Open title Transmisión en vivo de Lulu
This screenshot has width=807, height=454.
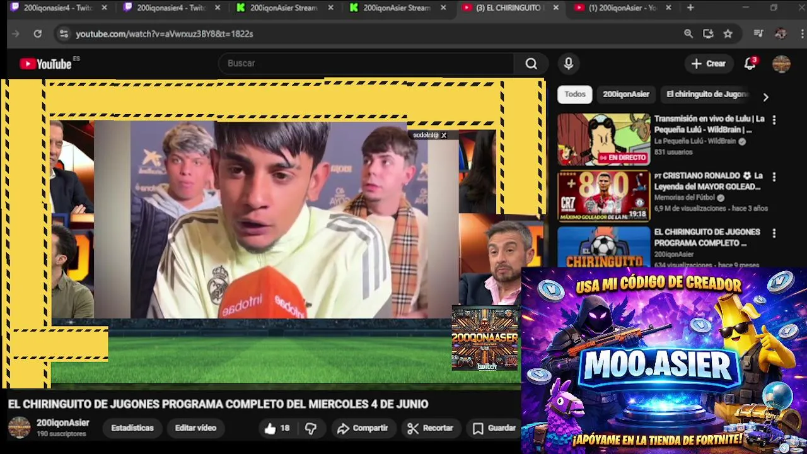coord(709,124)
